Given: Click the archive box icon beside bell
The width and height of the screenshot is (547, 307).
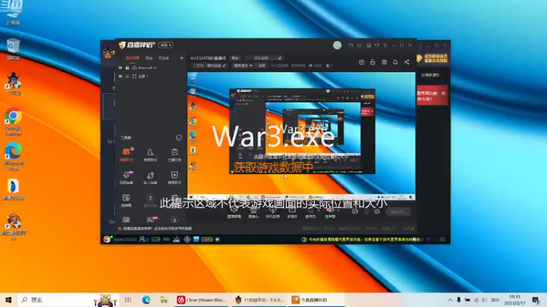Looking at the screenshot, I should pyautogui.click(x=384, y=62).
